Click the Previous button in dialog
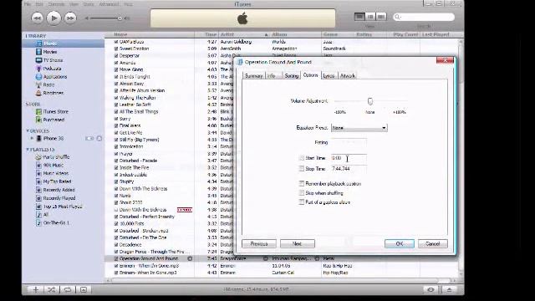The height and width of the screenshot is (301, 535). 259,243
